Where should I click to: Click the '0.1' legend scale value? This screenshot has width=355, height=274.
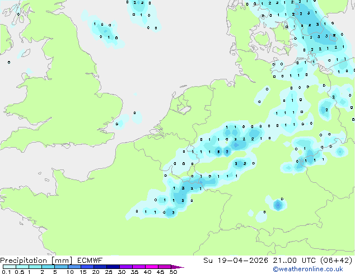click(6, 272)
